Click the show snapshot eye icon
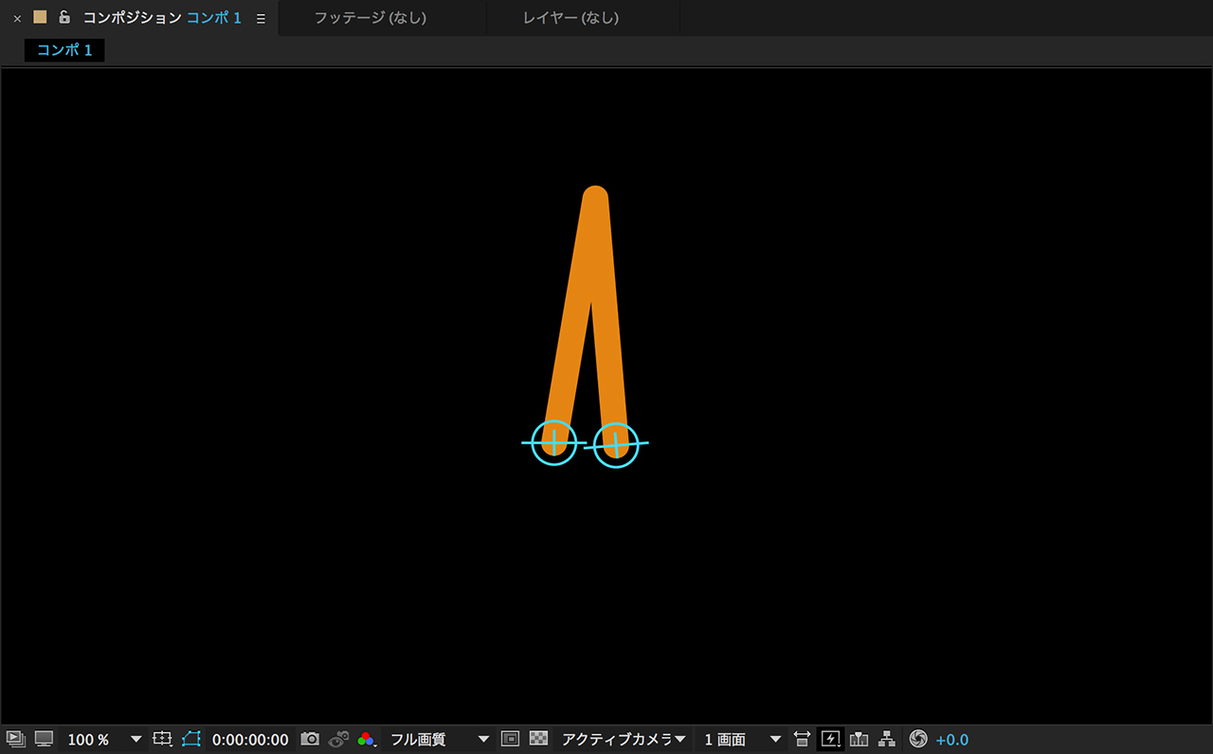1213x754 pixels. (338, 739)
